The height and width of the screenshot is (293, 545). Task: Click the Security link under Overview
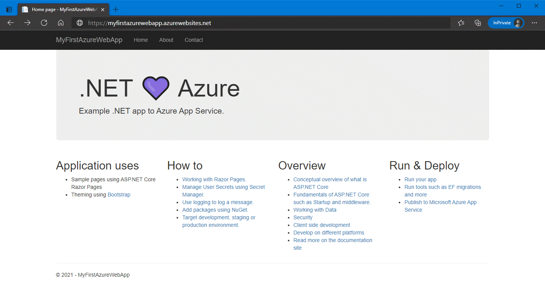point(303,217)
